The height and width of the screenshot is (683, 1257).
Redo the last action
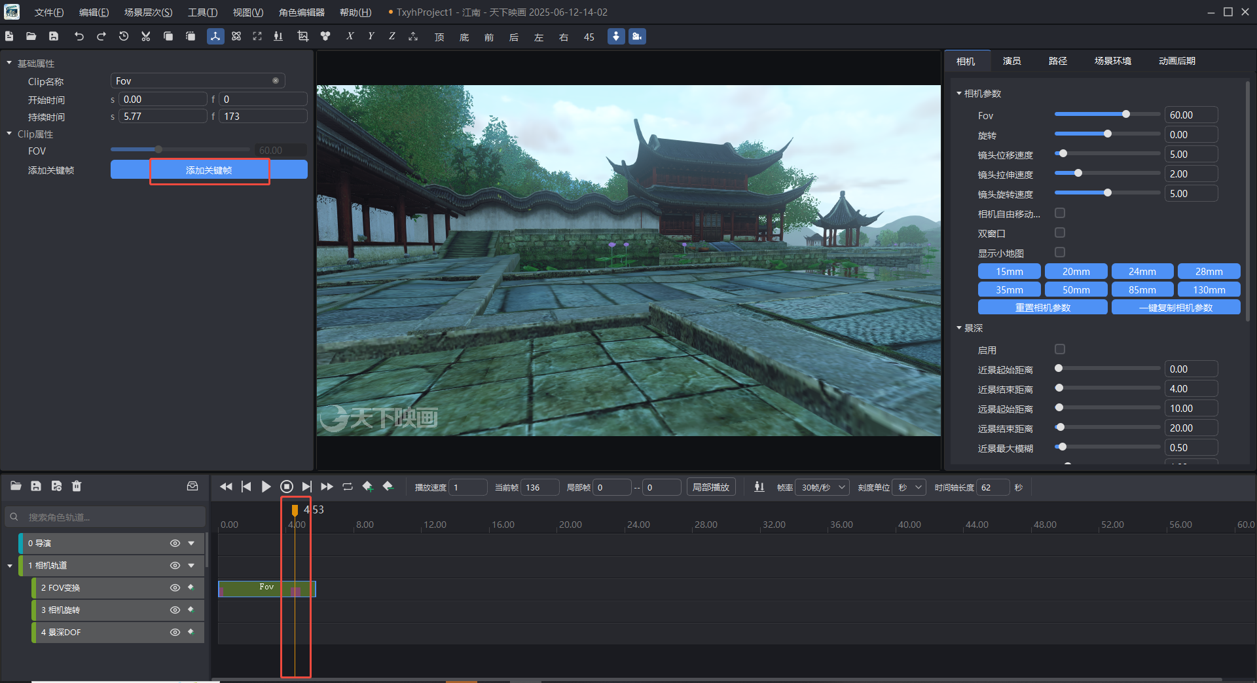[x=101, y=37]
